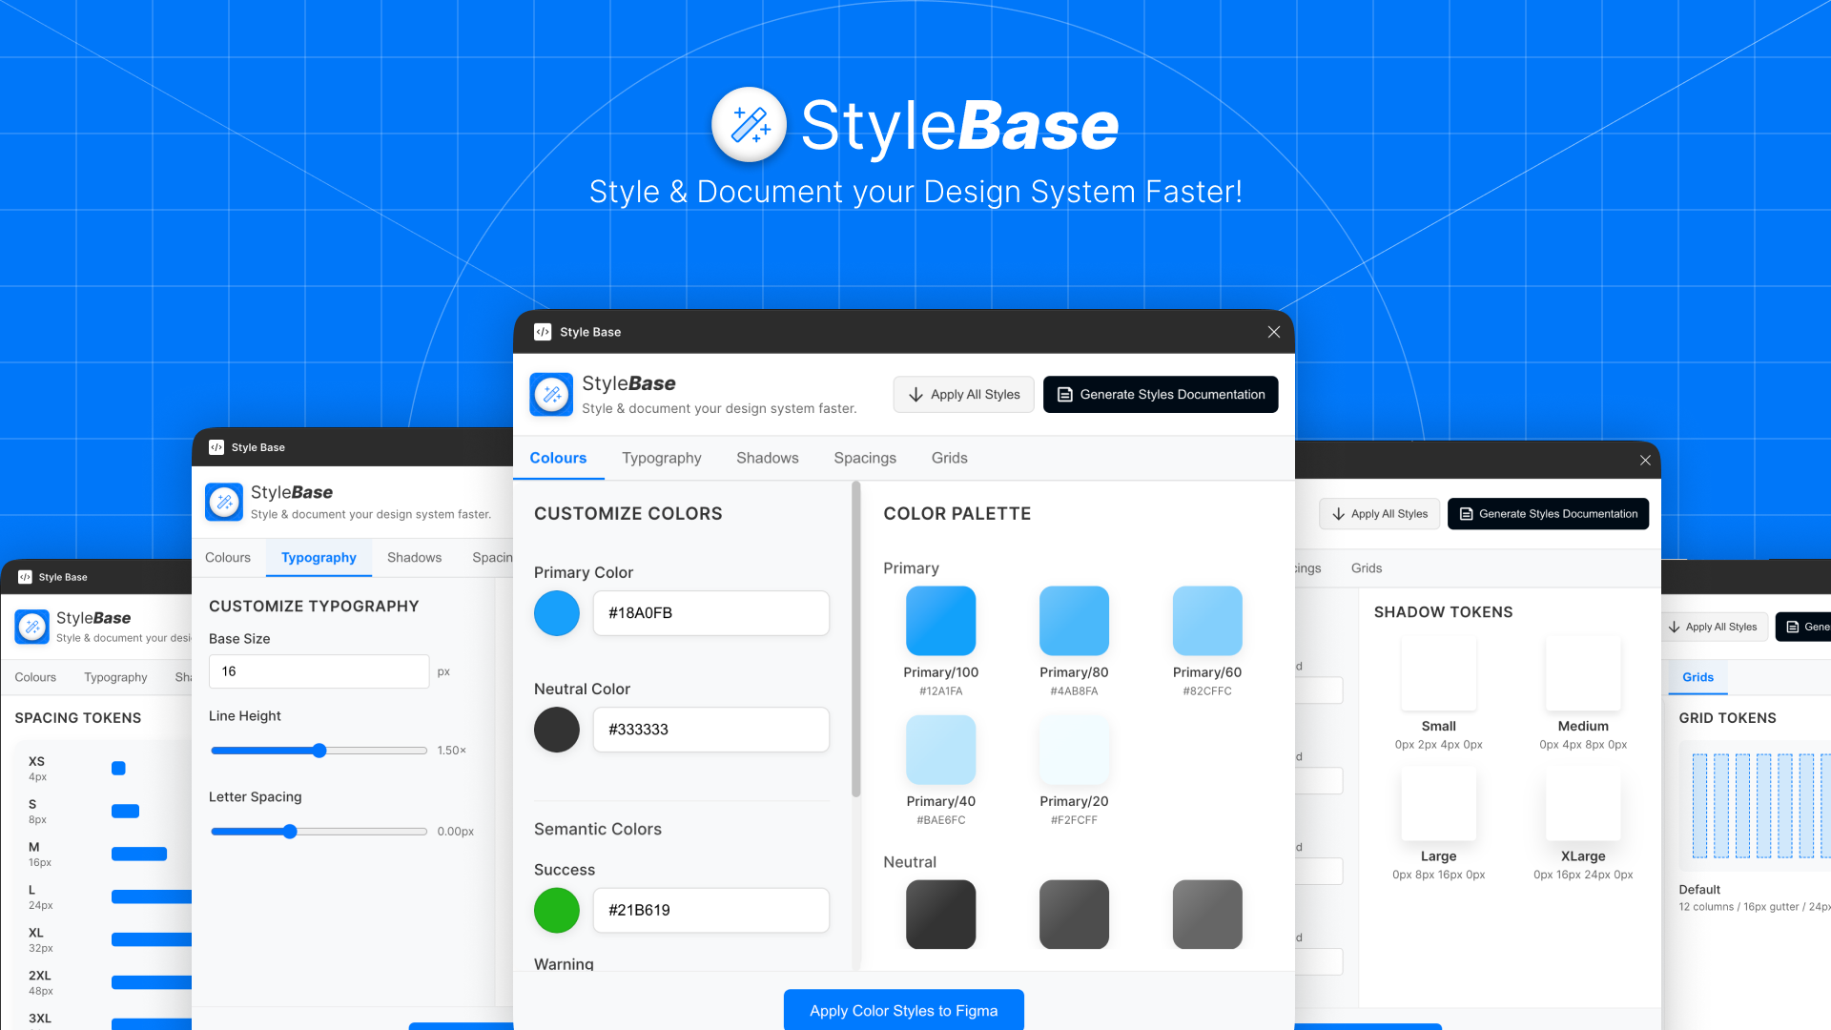The height and width of the screenshot is (1030, 1831).
Task: Select the Primary/40 palette swatch
Action: pyautogui.click(x=940, y=750)
